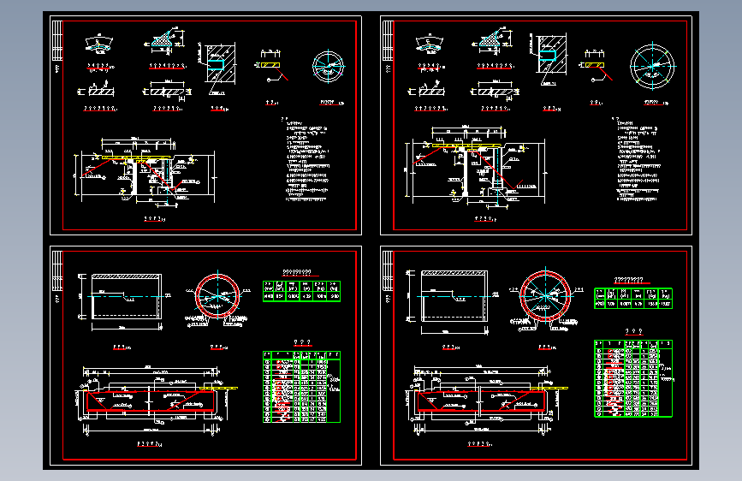Click the large green schedule table in bottom-right sheet

(x=633, y=379)
